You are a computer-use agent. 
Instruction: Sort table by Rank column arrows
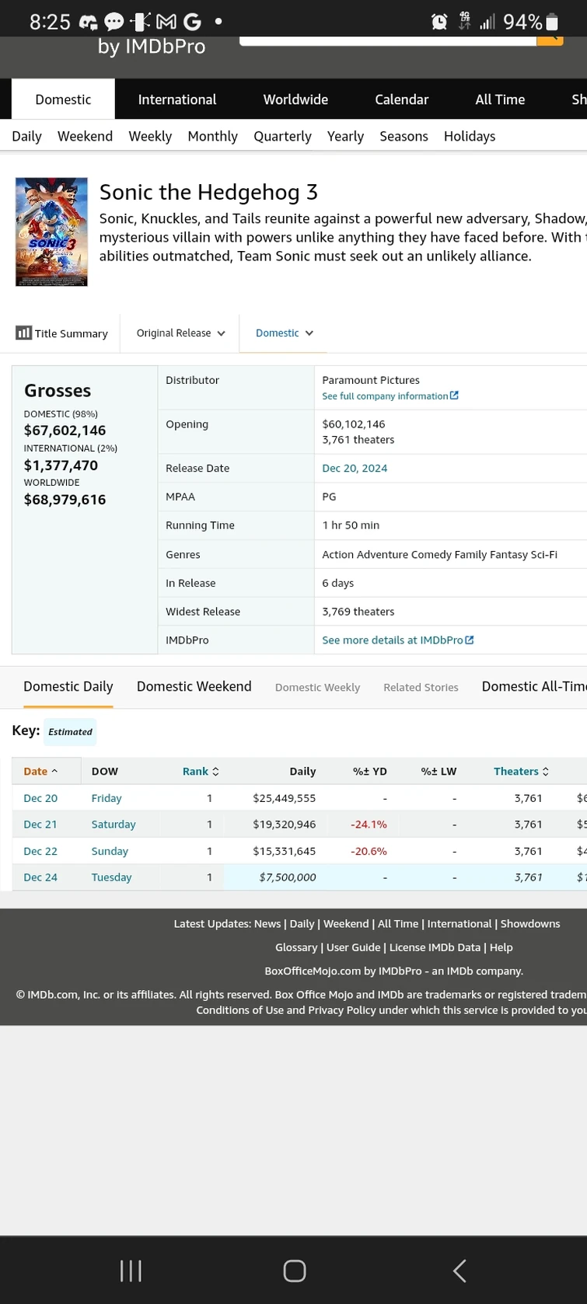215,772
